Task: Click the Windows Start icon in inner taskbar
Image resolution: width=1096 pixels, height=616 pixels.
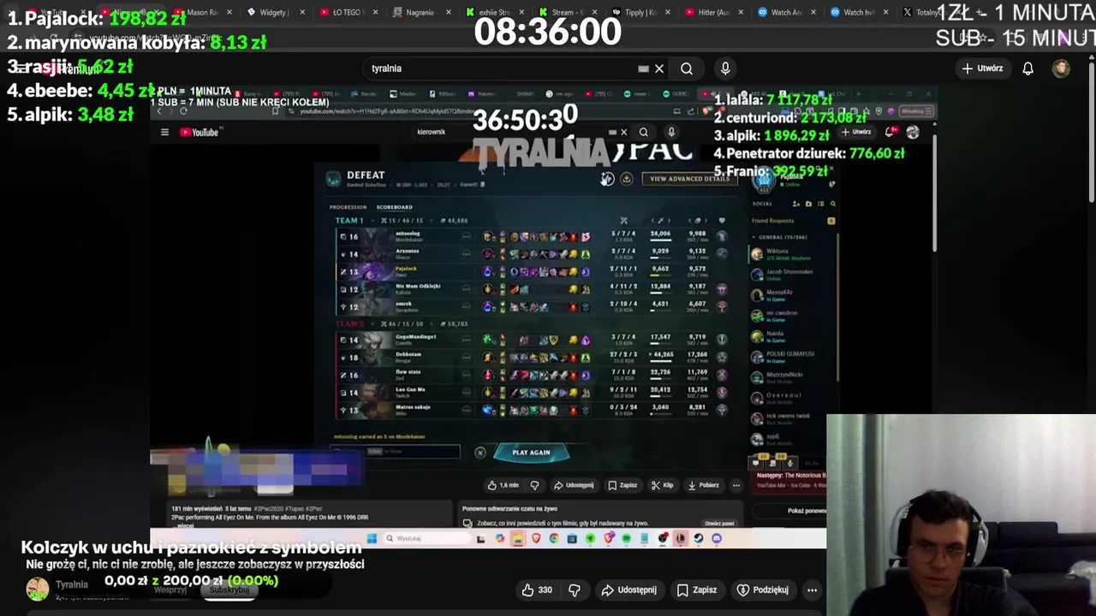Action: coord(372,538)
